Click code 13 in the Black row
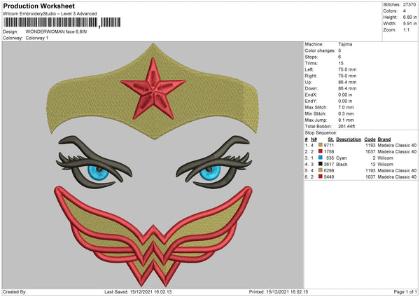Image resolution: width=420 pixels, height=297 pixels. (373, 165)
